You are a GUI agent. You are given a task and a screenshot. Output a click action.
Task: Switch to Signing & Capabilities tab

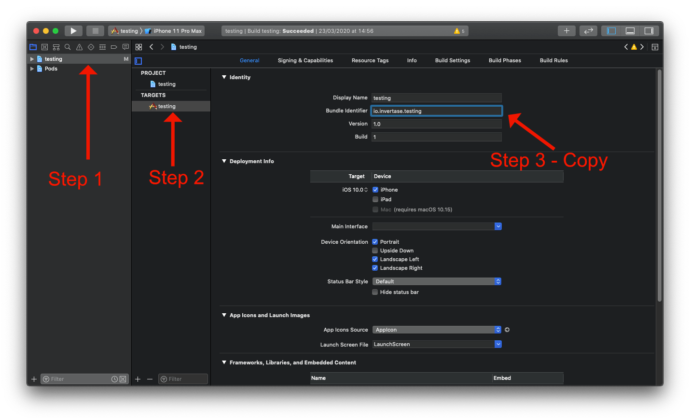point(305,60)
